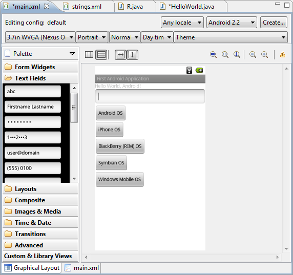Open the Theme dropdown
The height and width of the screenshot is (275, 293).
231,37
